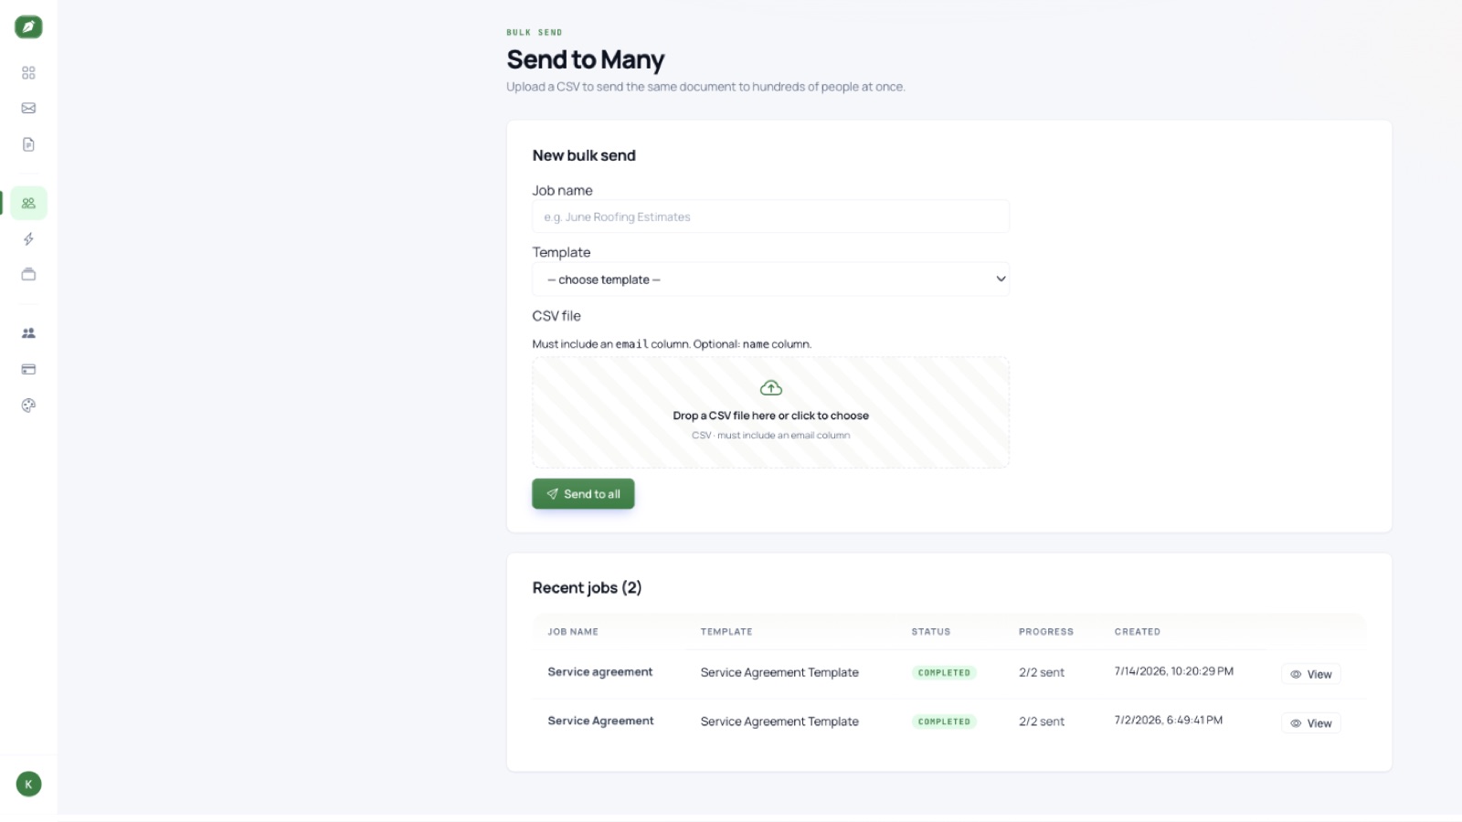Expand the choose template dropdown
Viewport: 1462px width, 822px height.
770,279
